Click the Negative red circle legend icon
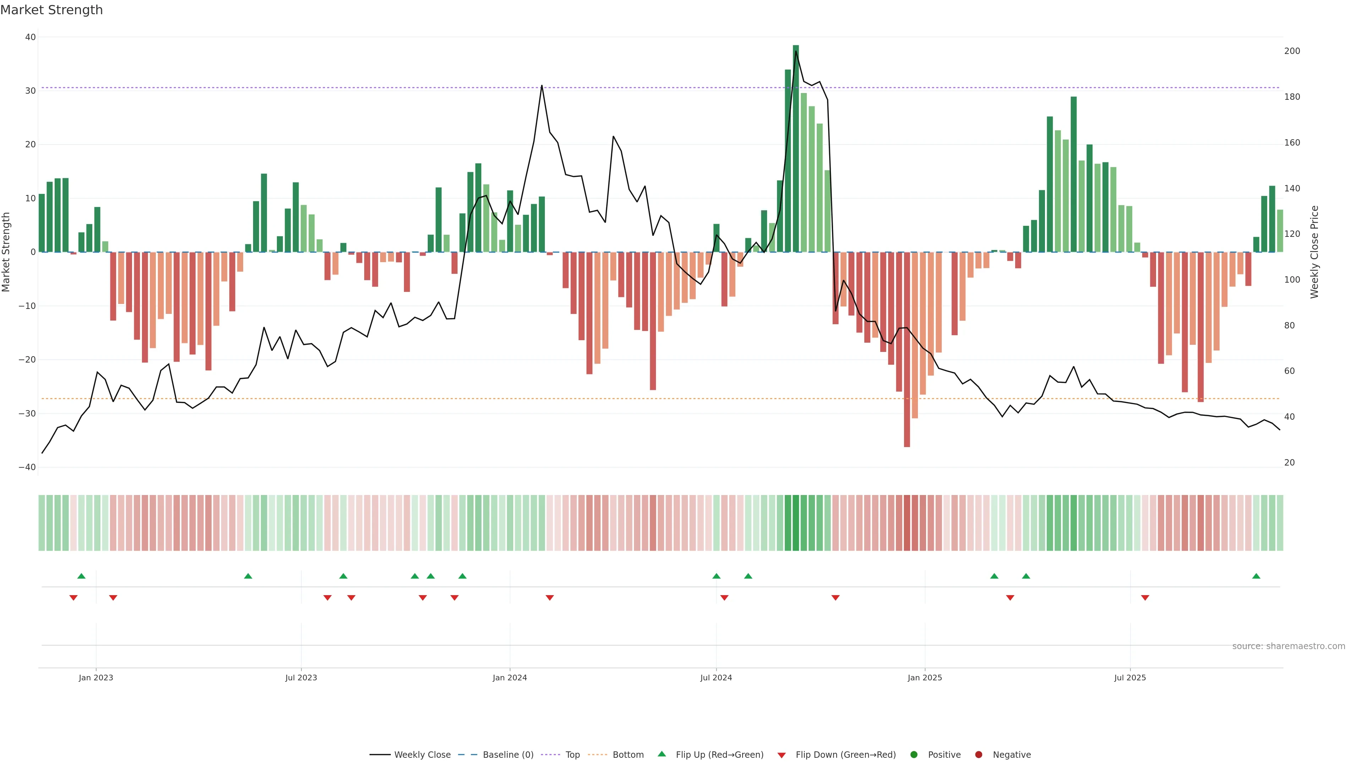Image resolution: width=1363 pixels, height=767 pixels. tap(978, 754)
